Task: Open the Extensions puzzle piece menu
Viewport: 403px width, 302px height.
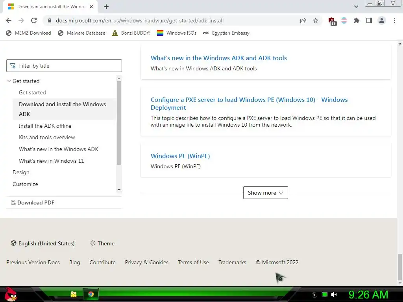Action: 357,20
